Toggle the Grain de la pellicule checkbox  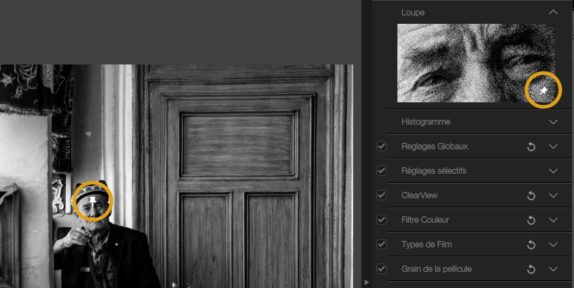[381, 269]
